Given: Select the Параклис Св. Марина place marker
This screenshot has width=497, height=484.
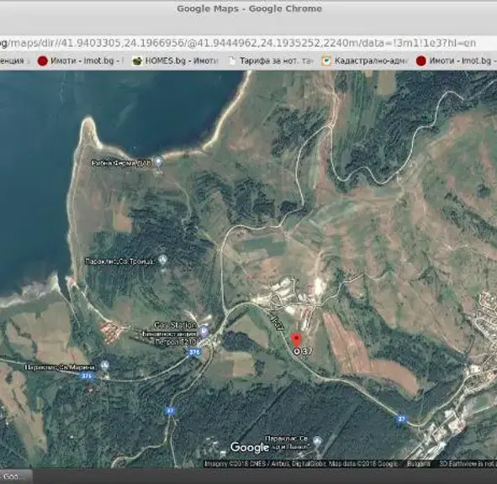Looking at the screenshot, I should (x=105, y=366).
